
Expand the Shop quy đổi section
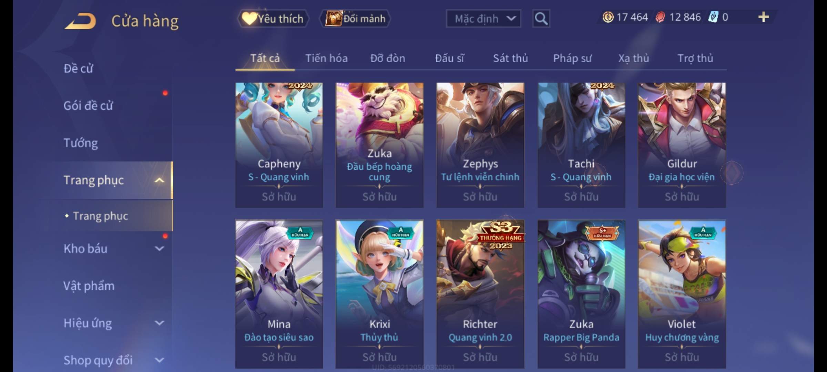click(x=159, y=360)
